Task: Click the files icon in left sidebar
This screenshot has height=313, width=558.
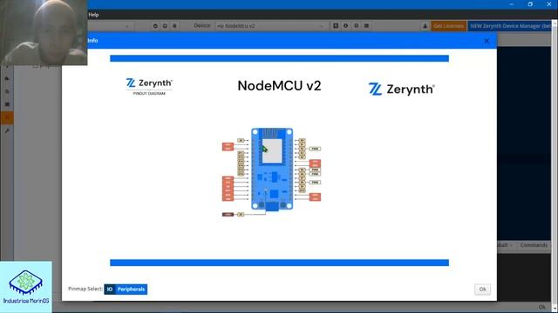Action: 7,91
